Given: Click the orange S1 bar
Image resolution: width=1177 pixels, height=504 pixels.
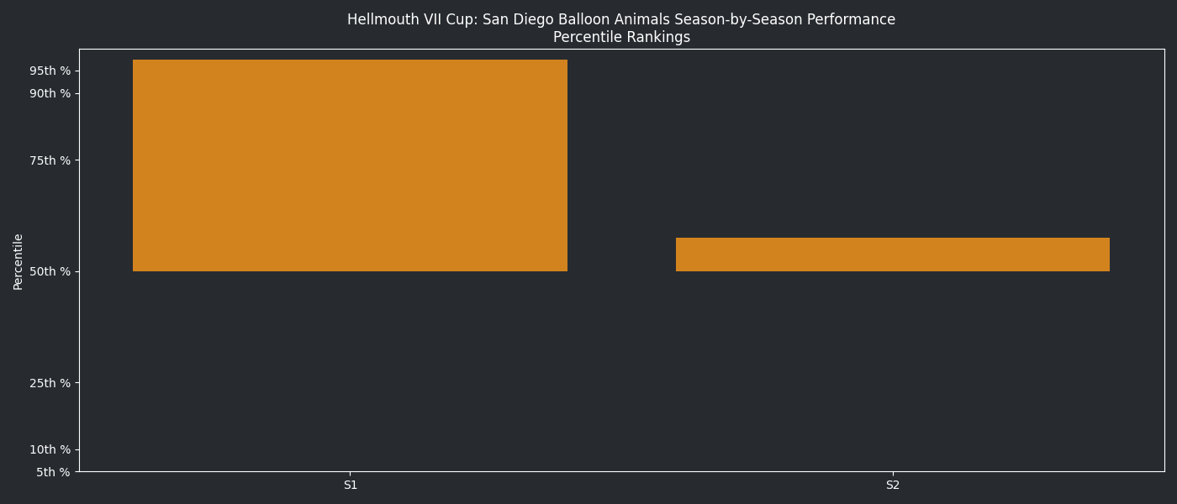Looking at the screenshot, I should click(x=350, y=165).
